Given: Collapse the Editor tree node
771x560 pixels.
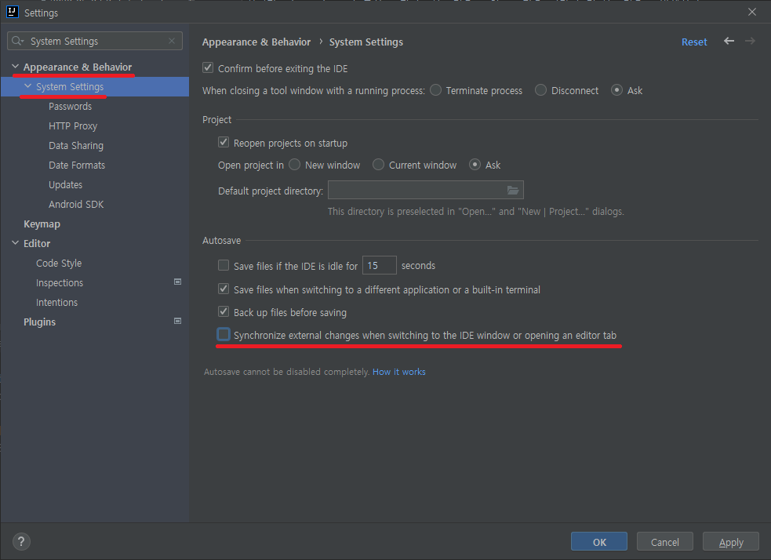Looking at the screenshot, I should coord(15,243).
